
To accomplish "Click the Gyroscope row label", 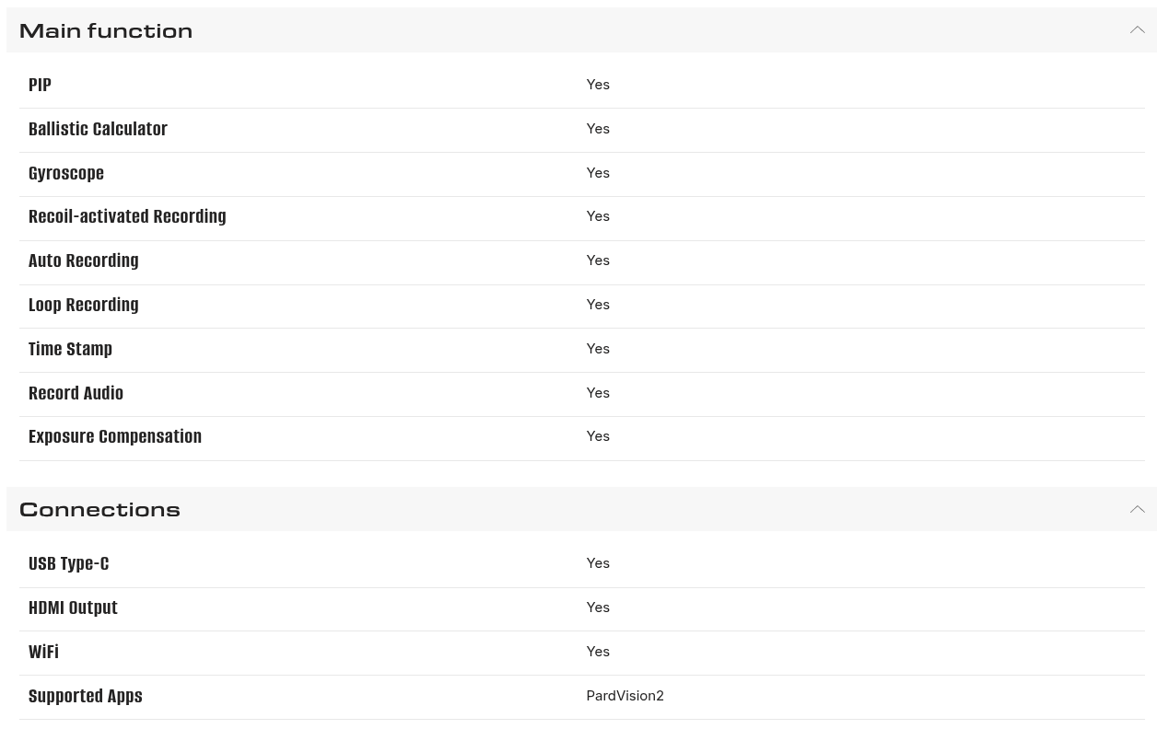I will pos(66,173).
